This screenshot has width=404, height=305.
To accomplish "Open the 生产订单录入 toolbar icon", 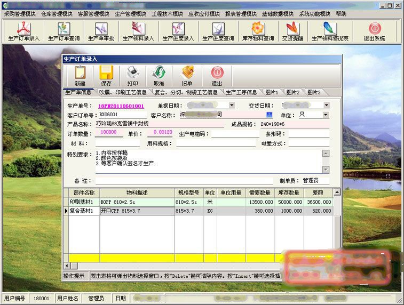I will coord(23,31).
